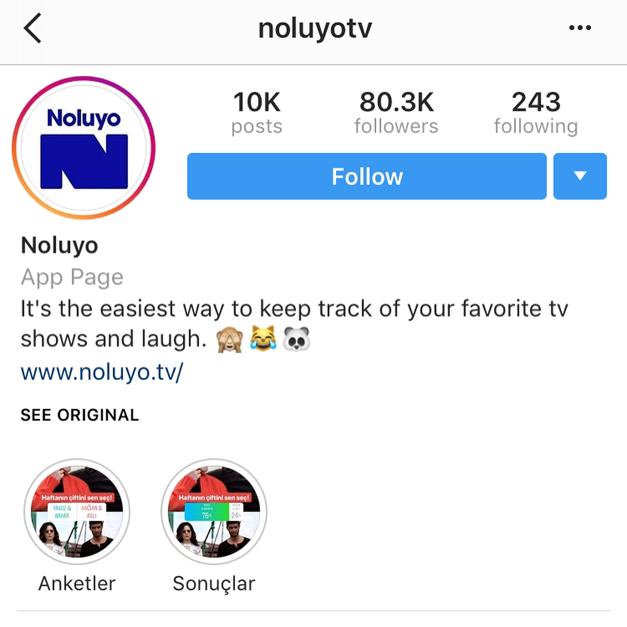Open the Anketler story highlight
The image size is (627, 627).
coord(77,511)
